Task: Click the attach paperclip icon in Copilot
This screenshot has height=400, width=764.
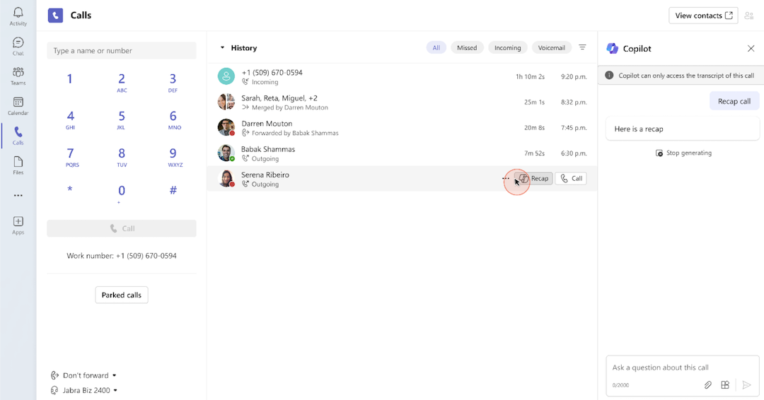Action: click(708, 385)
